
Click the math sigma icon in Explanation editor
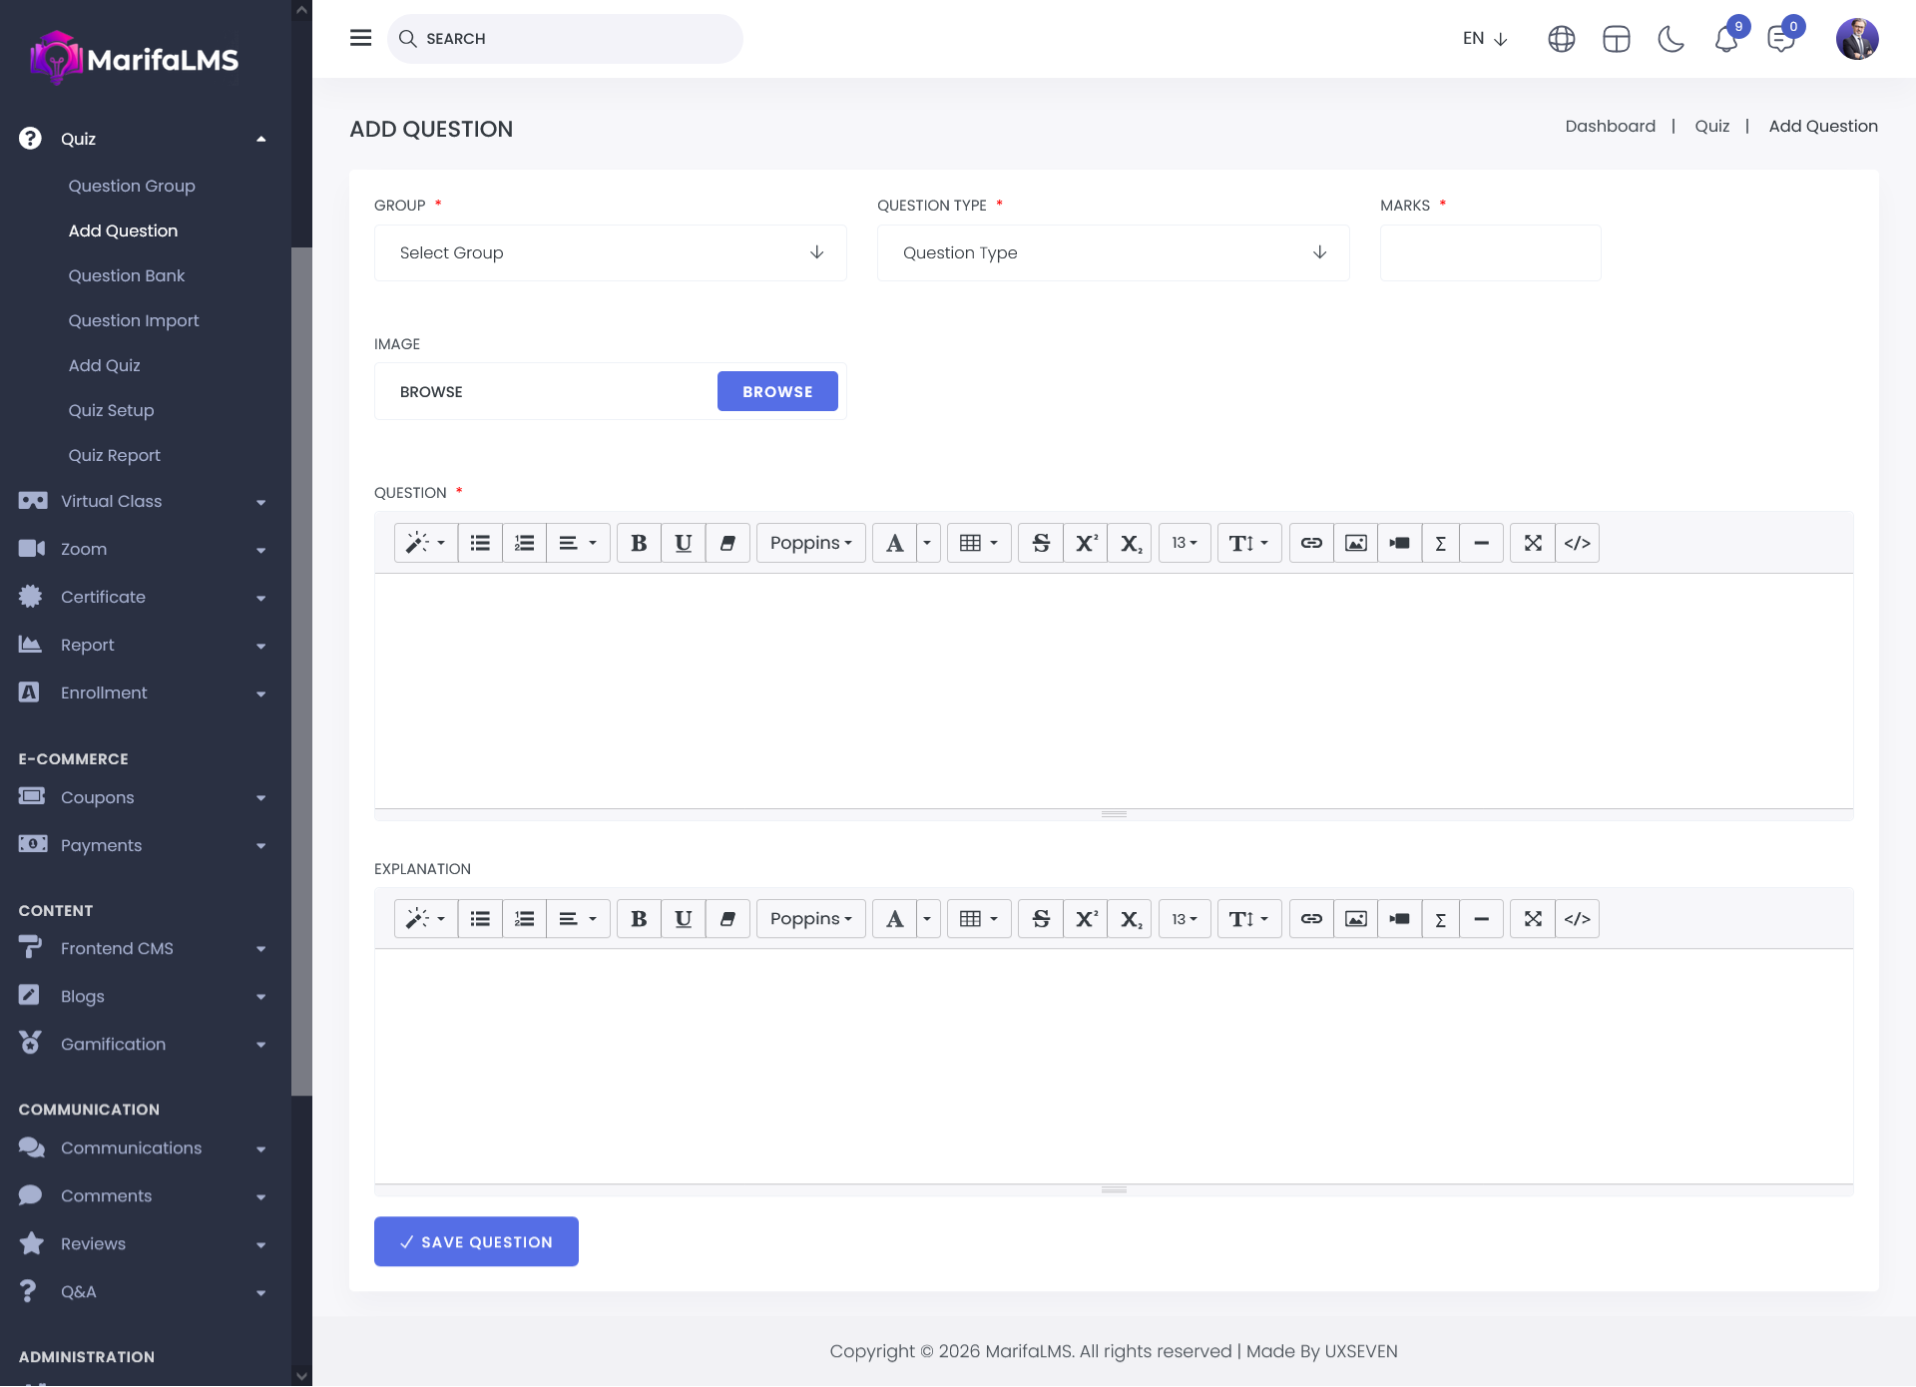(x=1440, y=919)
